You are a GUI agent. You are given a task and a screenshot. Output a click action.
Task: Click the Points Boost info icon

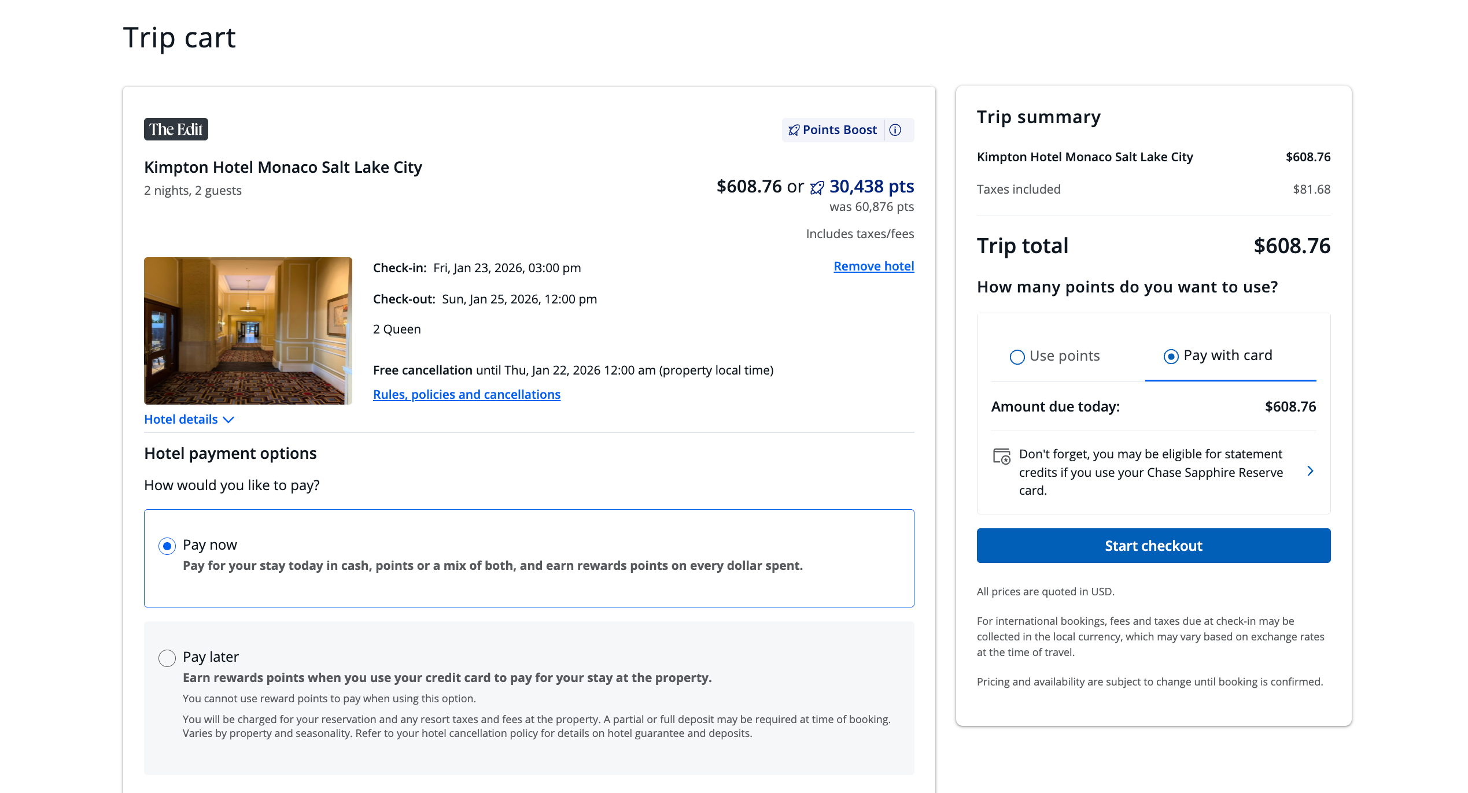tap(895, 130)
